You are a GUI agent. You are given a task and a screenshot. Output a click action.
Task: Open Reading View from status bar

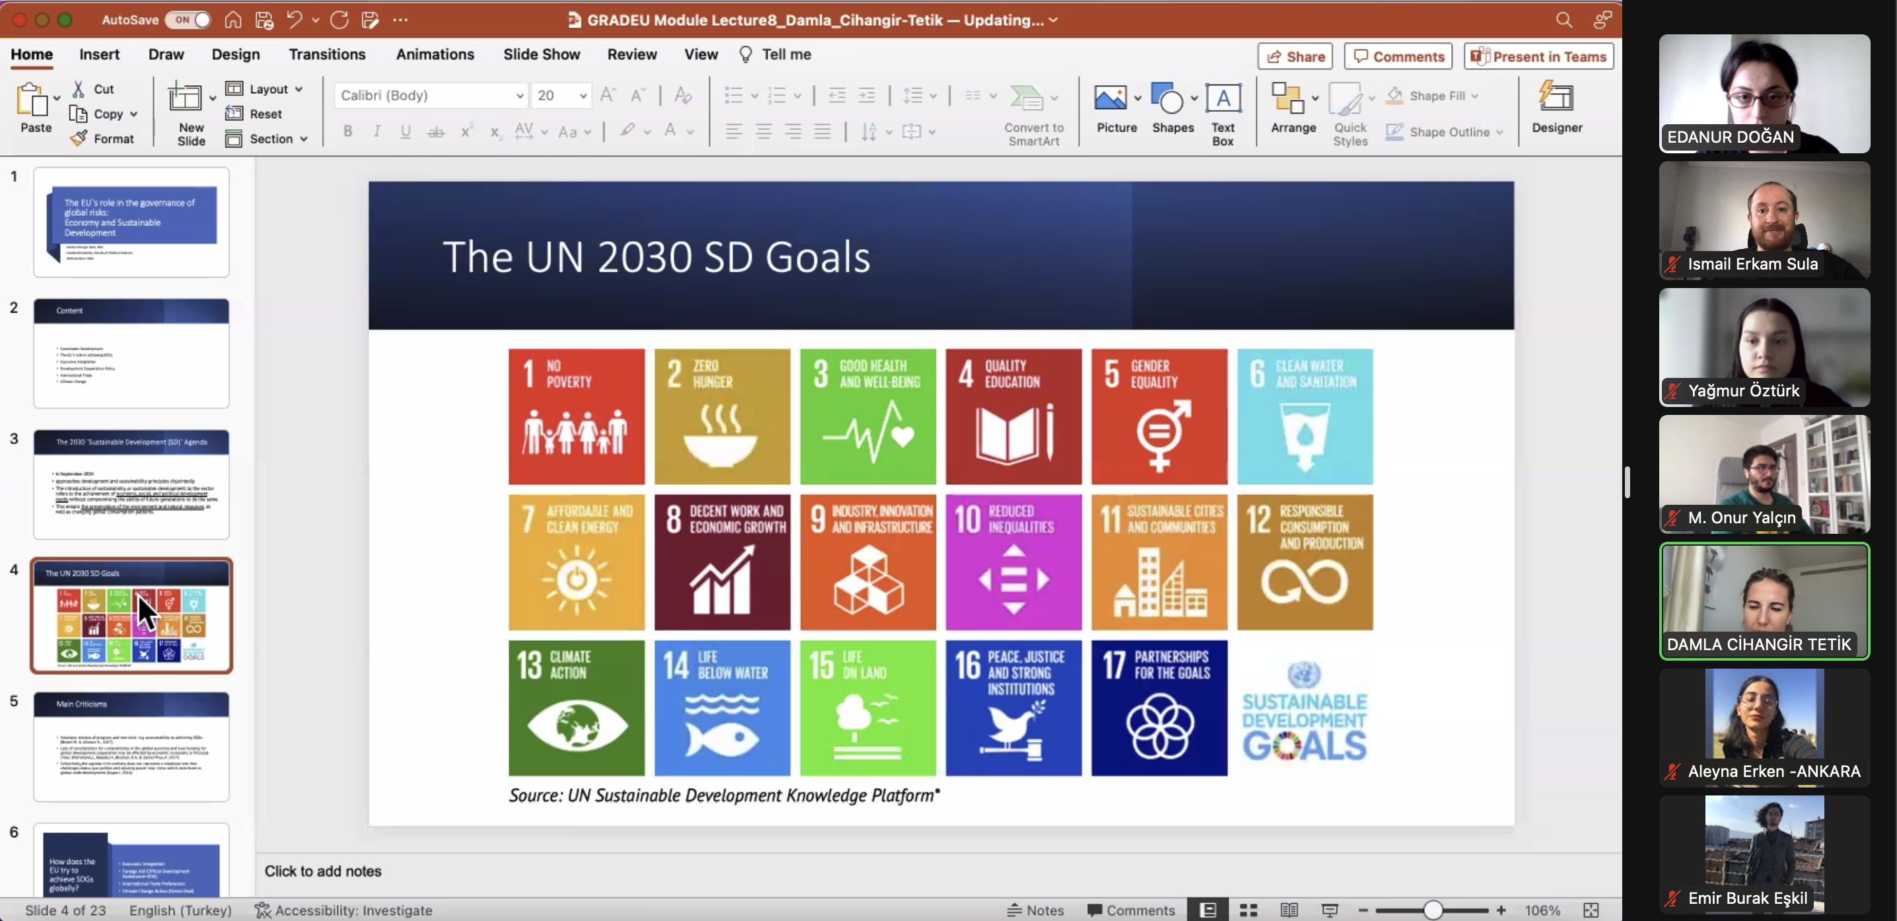pyautogui.click(x=1289, y=910)
